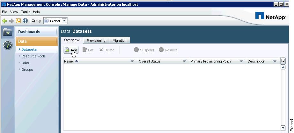Select Jobs in the navigation pane
The width and height of the screenshot is (294, 133).
(25, 63)
